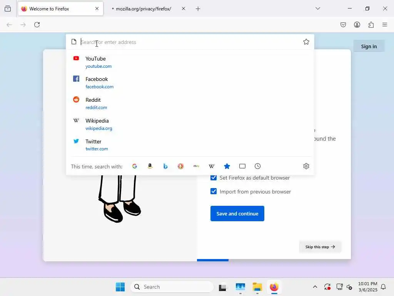Search this time with Bing
This screenshot has height=296, width=394.
pos(165,166)
